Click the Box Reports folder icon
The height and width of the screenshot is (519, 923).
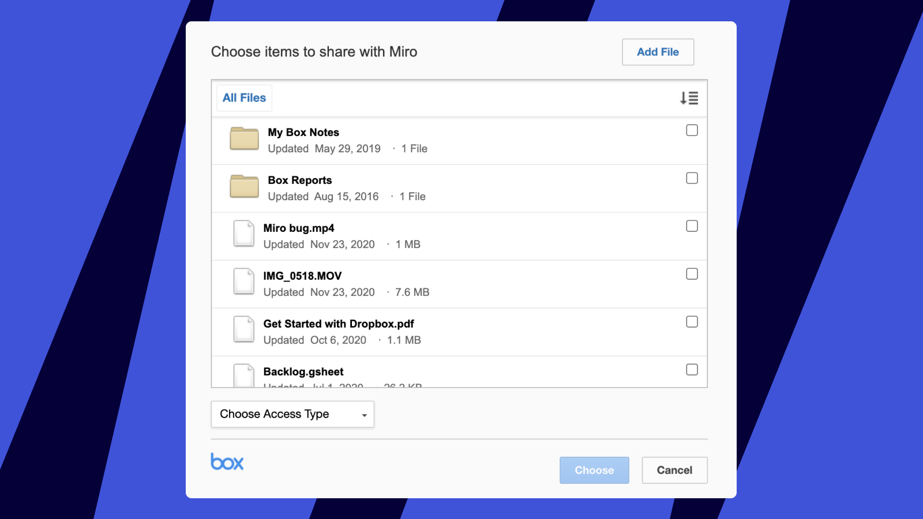(x=244, y=186)
